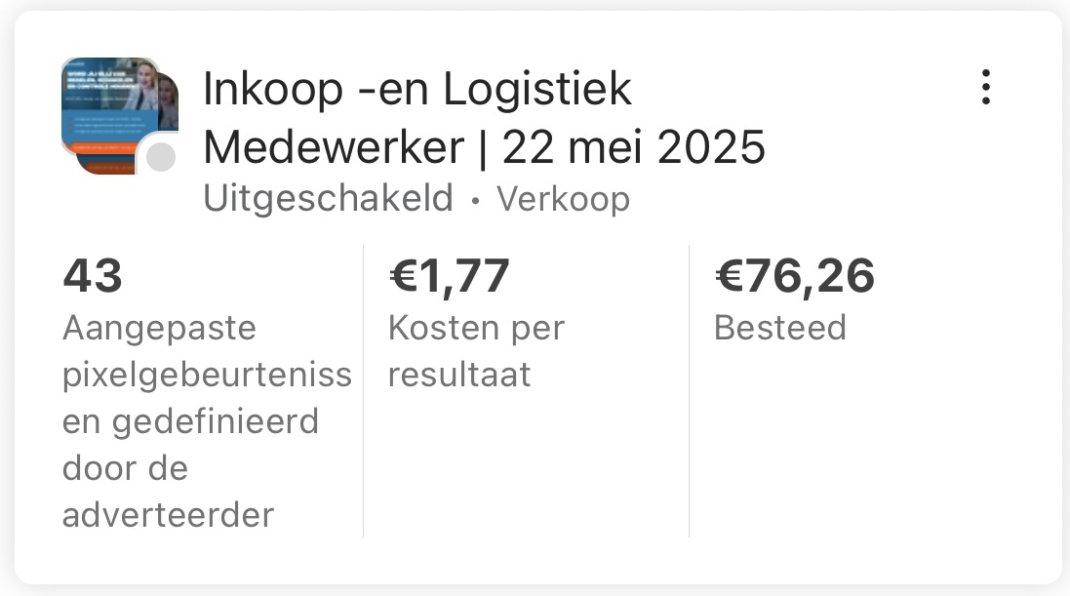Viewport: 1070px width, 596px height.
Task: Click the "22 mei 2025" date in the title
Action: pos(633,148)
